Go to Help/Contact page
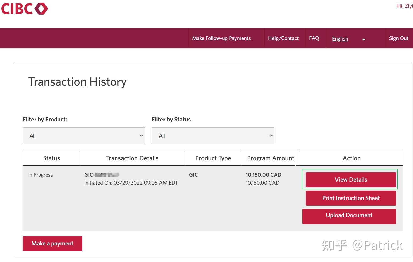 (283, 38)
